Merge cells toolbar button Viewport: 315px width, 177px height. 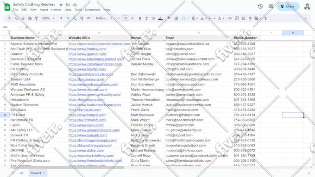(183, 18)
